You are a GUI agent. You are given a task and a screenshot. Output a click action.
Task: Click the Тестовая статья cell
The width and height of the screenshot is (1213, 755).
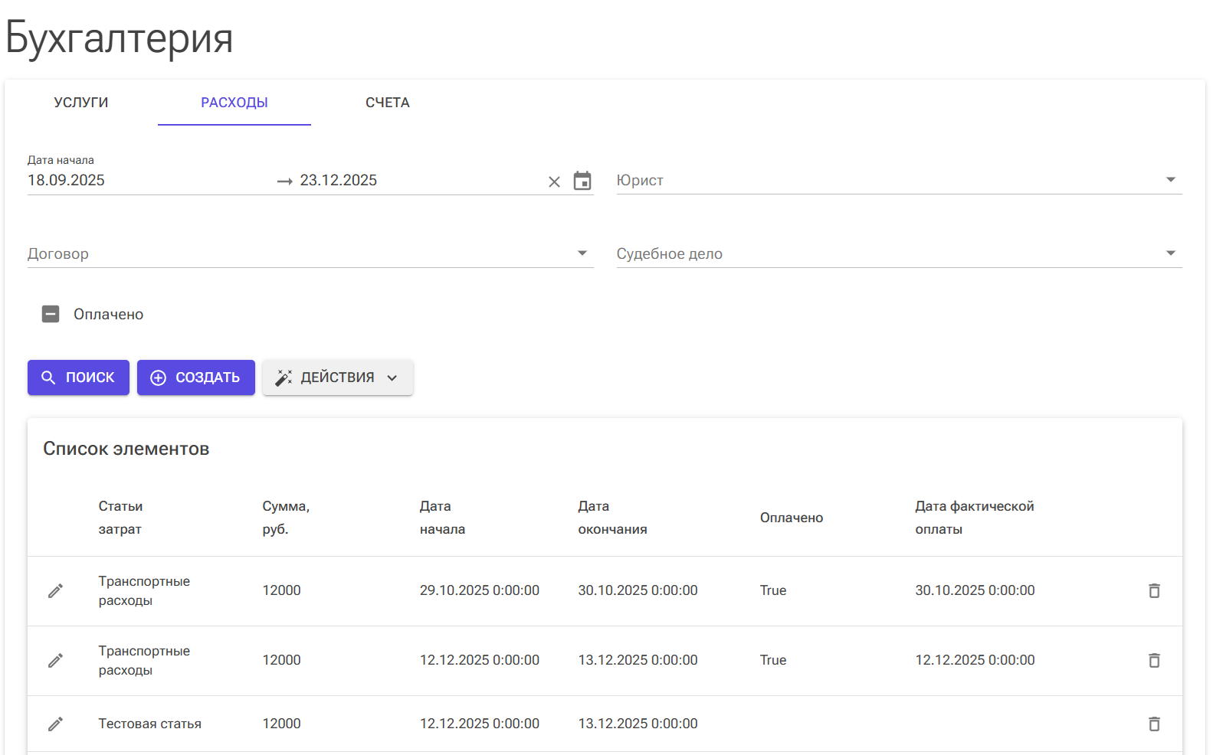click(x=150, y=724)
